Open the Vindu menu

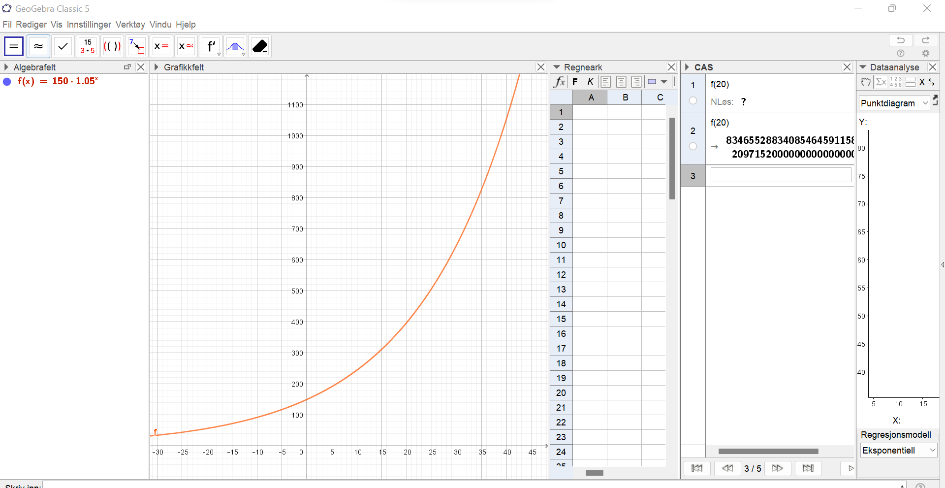(x=160, y=25)
